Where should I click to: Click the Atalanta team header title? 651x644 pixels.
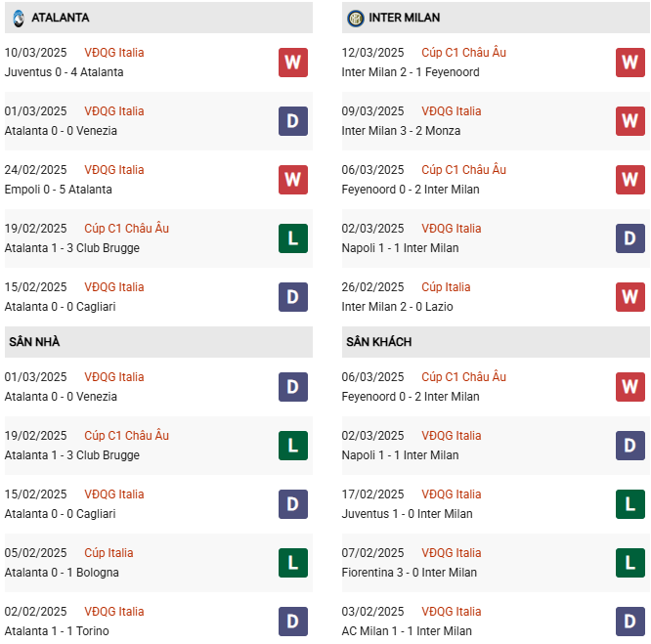[x=61, y=18]
